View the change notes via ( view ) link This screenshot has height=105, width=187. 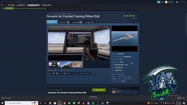point(124,81)
